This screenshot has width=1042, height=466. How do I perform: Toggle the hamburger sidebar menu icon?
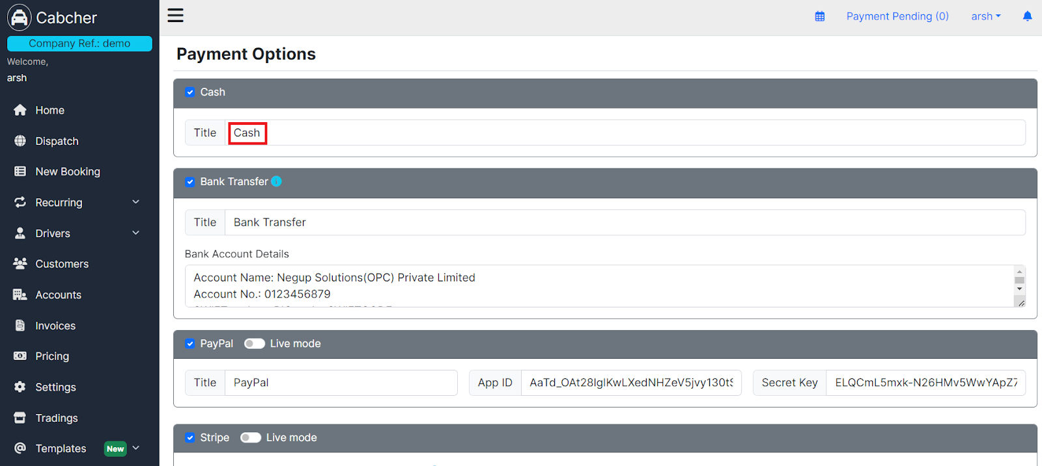click(x=176, y=16)
